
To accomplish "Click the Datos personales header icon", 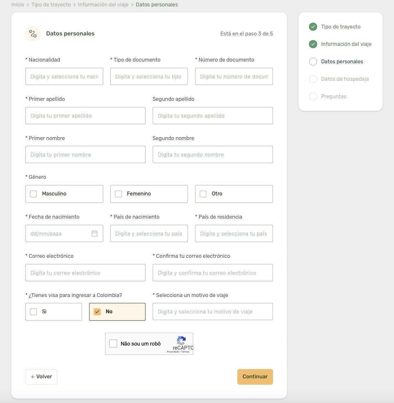I will pyautogui.click(x=33, y=34).
